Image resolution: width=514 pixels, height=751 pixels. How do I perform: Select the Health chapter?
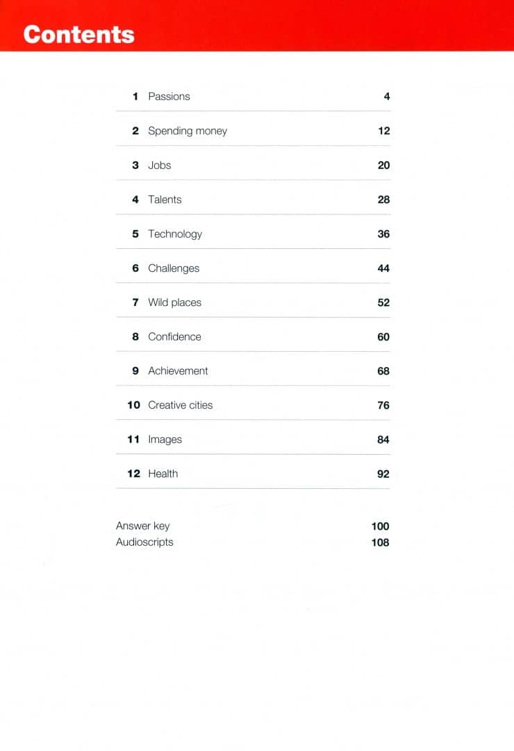(163, 474)
